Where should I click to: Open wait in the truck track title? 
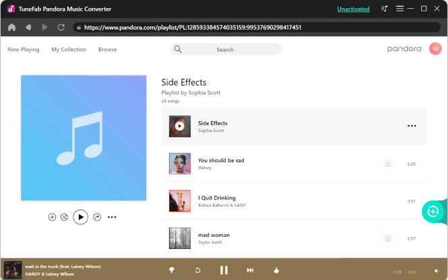(63, 267)
